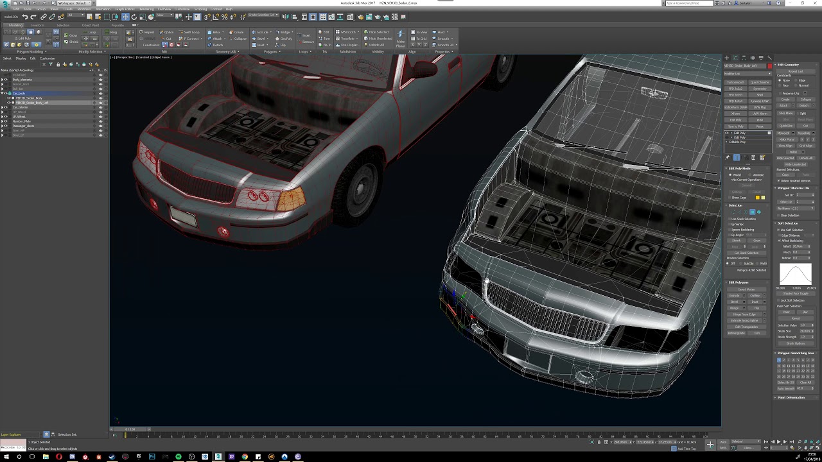Click the Auto Smooth button
The width and height of the screenshot is (822, 462).
click(x=786, y=388)
